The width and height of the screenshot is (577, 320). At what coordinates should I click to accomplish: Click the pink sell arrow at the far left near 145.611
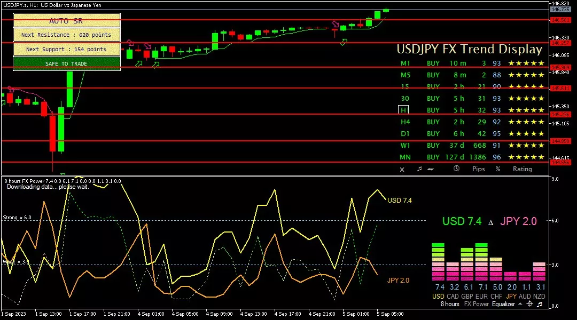11,89
